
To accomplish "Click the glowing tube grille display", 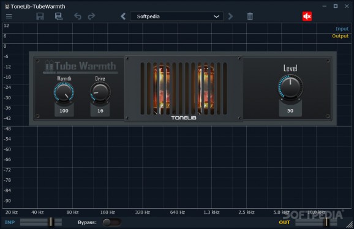I will coord(184,88).
